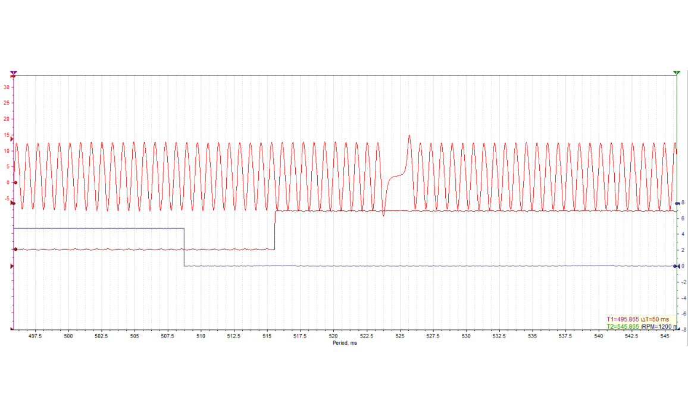This screenshot has height=416, width=688.
Task: Click the purple T1 cursor marker at top-left
Action: tap(13, 73)
